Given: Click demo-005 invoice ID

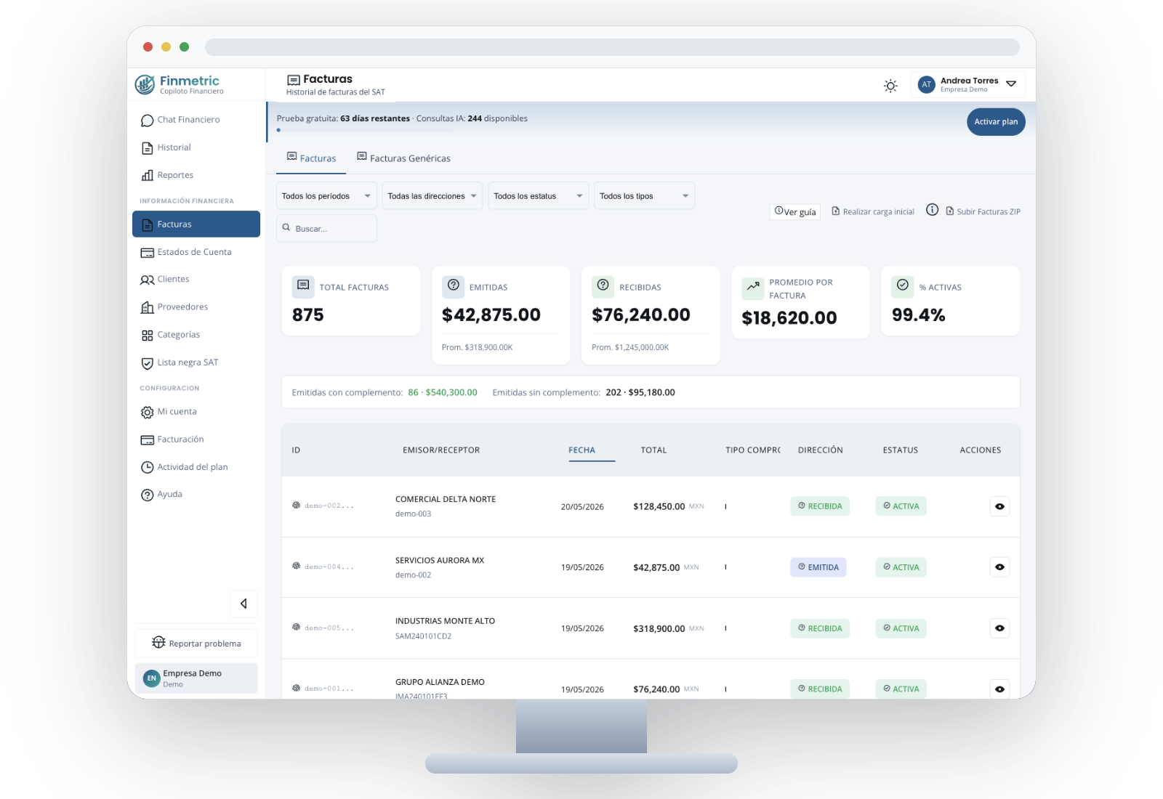Looking at the screenshot, I should tap(329, 628).
